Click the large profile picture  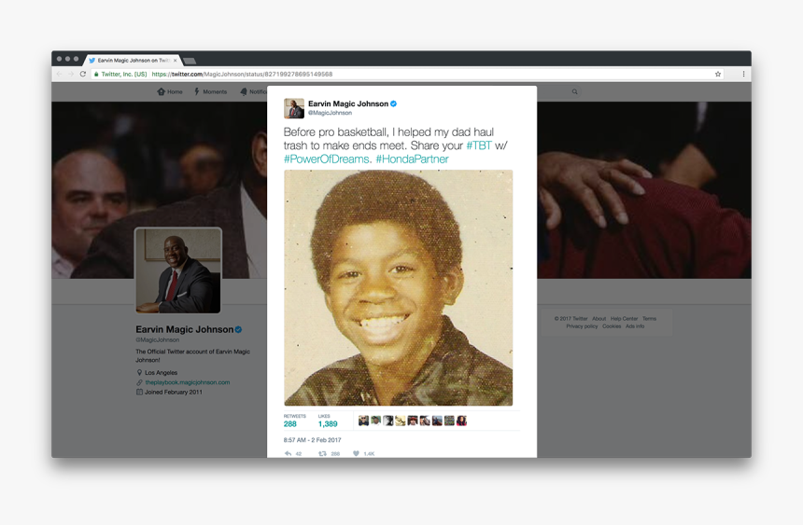(178, 270)
